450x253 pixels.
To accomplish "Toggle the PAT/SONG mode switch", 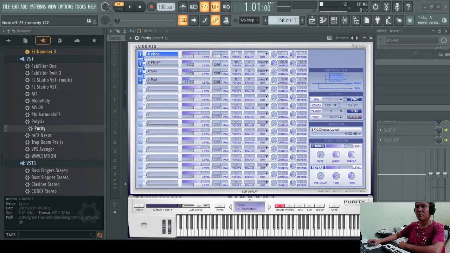I will [119, 6].
